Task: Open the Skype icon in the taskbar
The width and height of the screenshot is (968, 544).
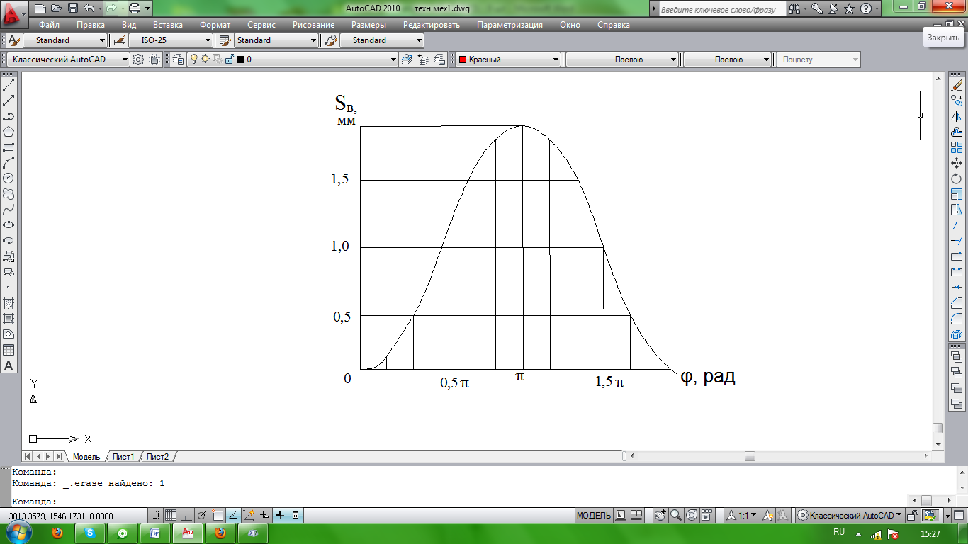Action: pos(91,533)
